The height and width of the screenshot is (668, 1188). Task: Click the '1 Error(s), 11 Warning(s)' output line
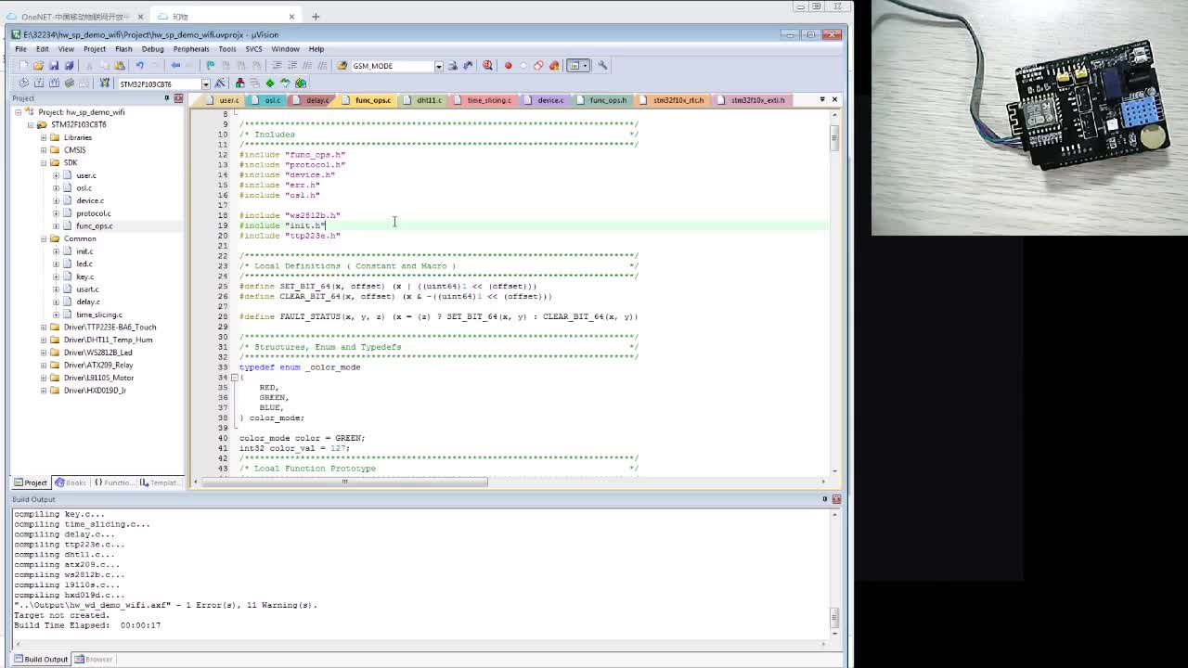click(x=165, y=605)
